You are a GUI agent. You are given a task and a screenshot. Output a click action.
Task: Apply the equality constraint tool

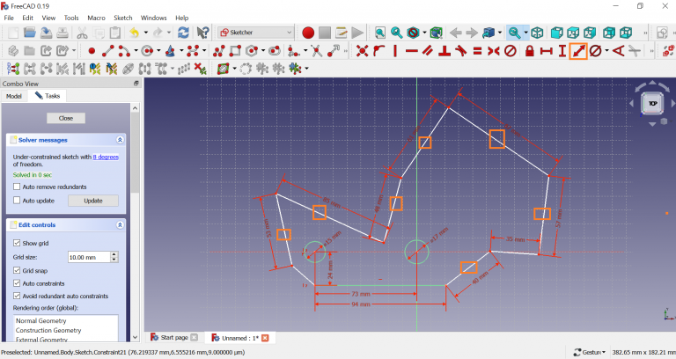coord(476,51)
